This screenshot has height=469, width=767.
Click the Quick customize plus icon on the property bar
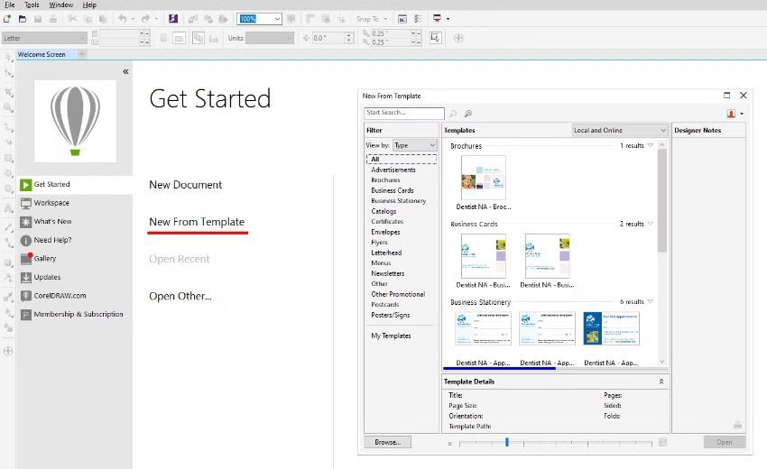(x=458, y=38)
